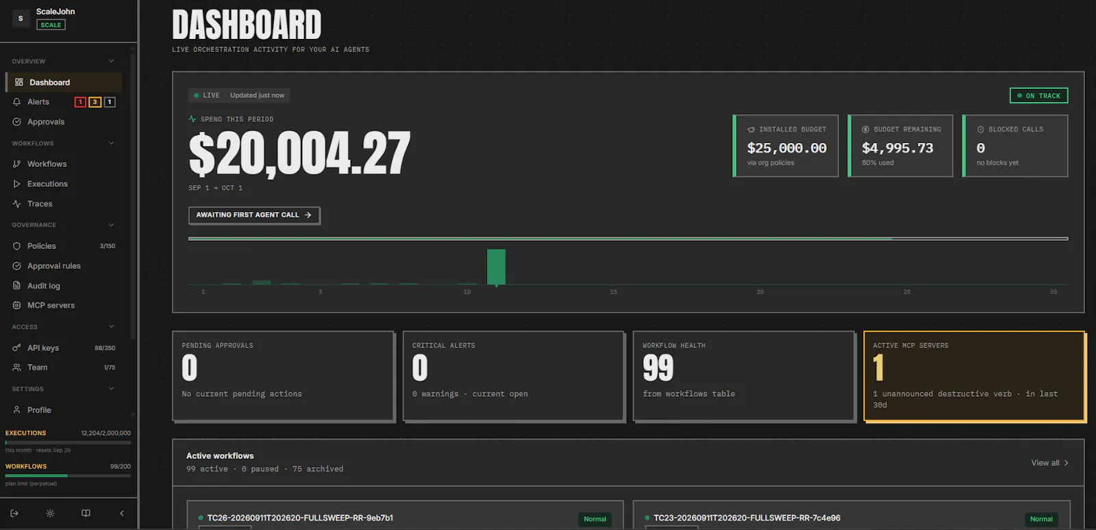Screen dimensions: 1096x530
Task: Navigate to Executions page
Action: pos(64,184)
